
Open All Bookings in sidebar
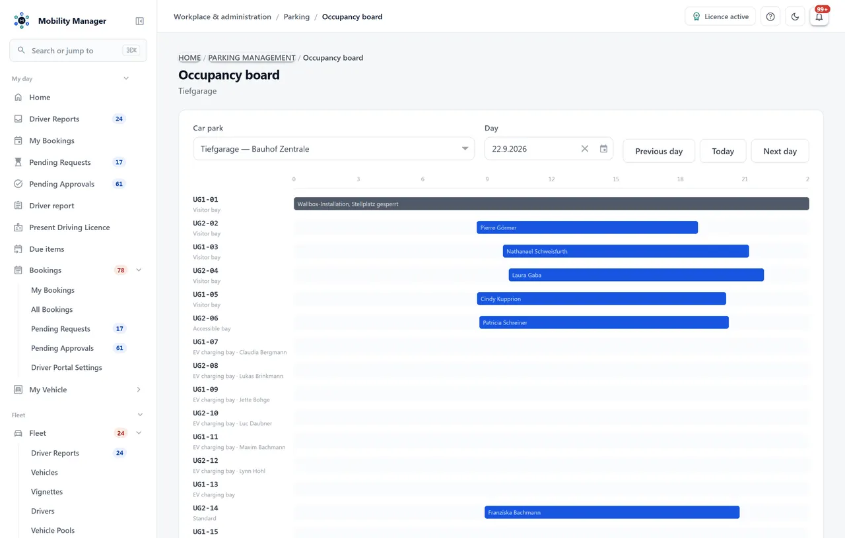pyautogui.click(x=52, y=310)
